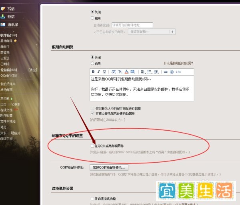Click the 写信 compose icon

pyautogui.click(x=3, y=9)
